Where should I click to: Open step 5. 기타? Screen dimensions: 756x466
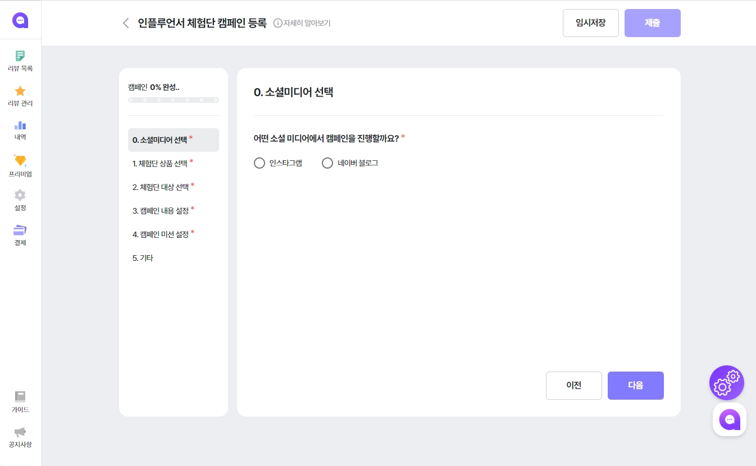click(143, 258)
